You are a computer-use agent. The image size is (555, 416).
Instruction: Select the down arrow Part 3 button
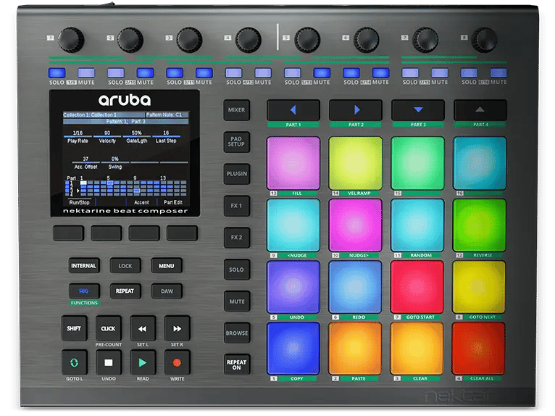pos(418,110)
